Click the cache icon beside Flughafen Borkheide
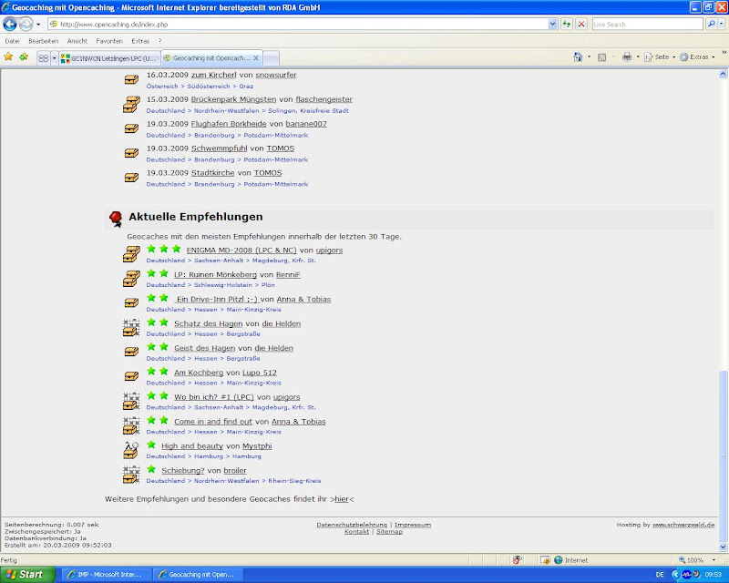The width and height of the screenshot is (729, 583). 131,128
